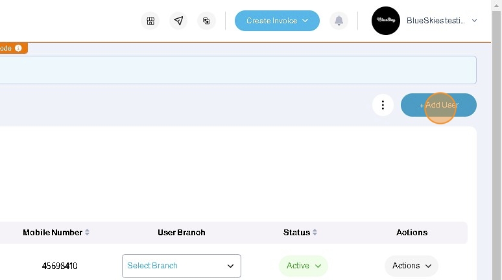The width and height of the screenshot is (502, 280).
Task: Click the Actions column header
Action: (x=412, y=232)
